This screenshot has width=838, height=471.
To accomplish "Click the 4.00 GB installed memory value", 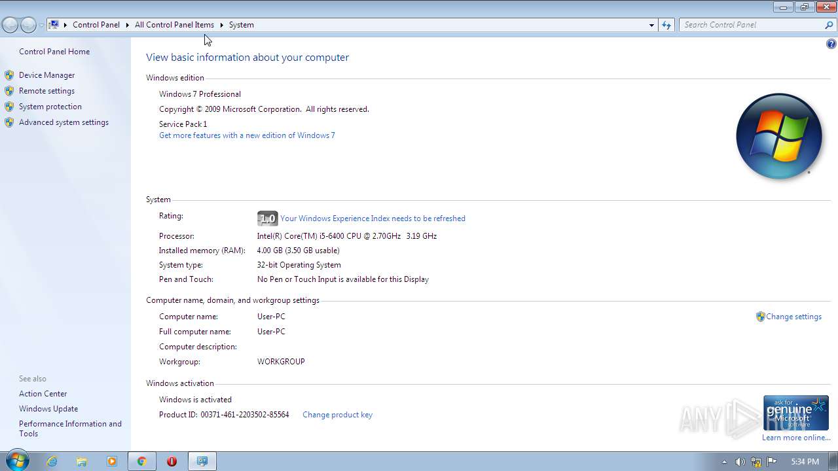I will tap(298, 251).
